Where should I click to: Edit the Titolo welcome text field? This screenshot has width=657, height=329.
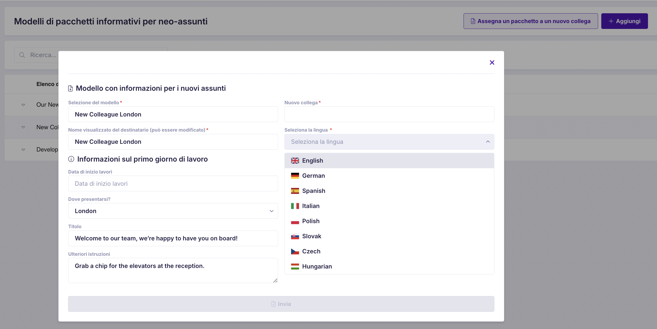tap(173, 238)
